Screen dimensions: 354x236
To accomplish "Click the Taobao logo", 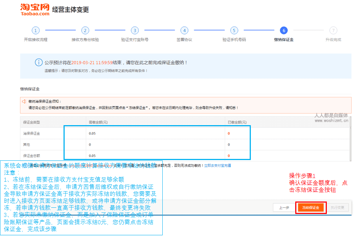I will tap(35, 10).
